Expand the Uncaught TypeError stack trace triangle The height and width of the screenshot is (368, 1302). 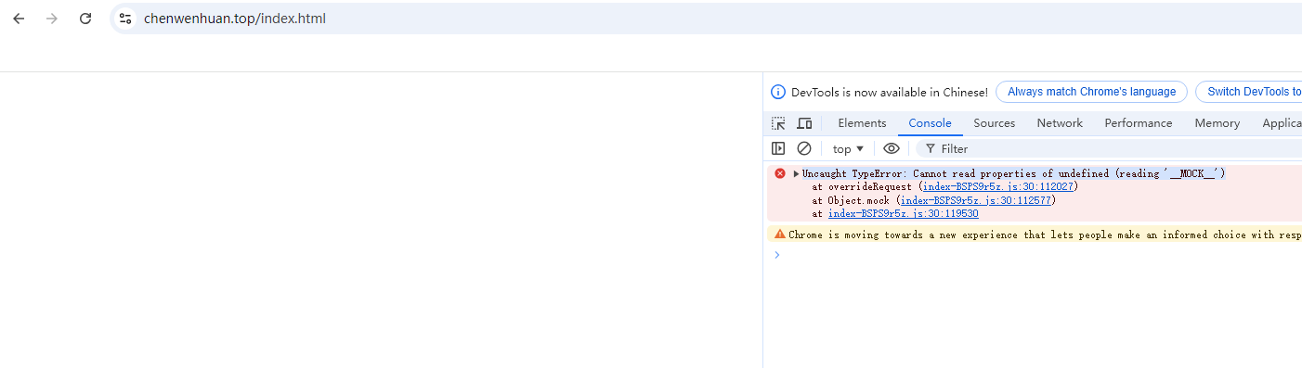pos(796,173)
